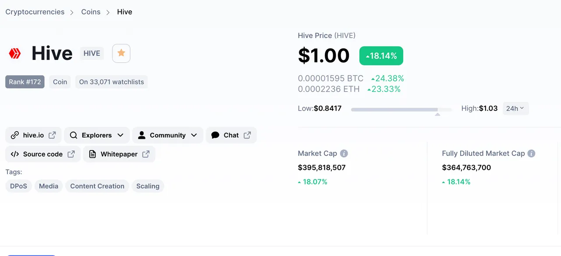Click the Fully Diluted Market Cap info icon
Screen dimensions: 561x256
coord(531,154)
